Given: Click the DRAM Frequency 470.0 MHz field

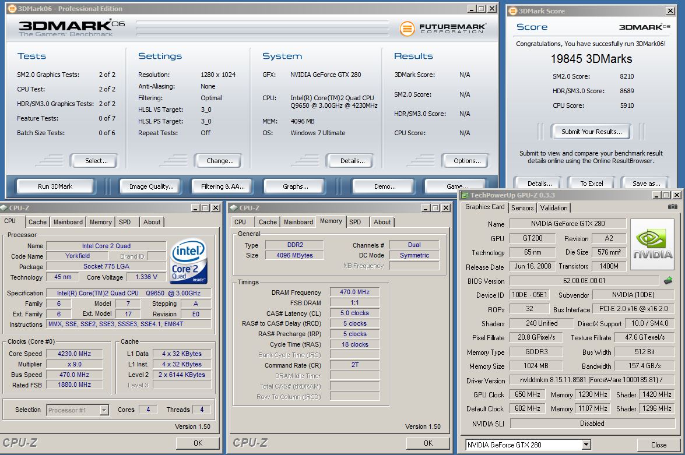Looking at the screenshot, I should pyautogui.click(x=354, y=292).
